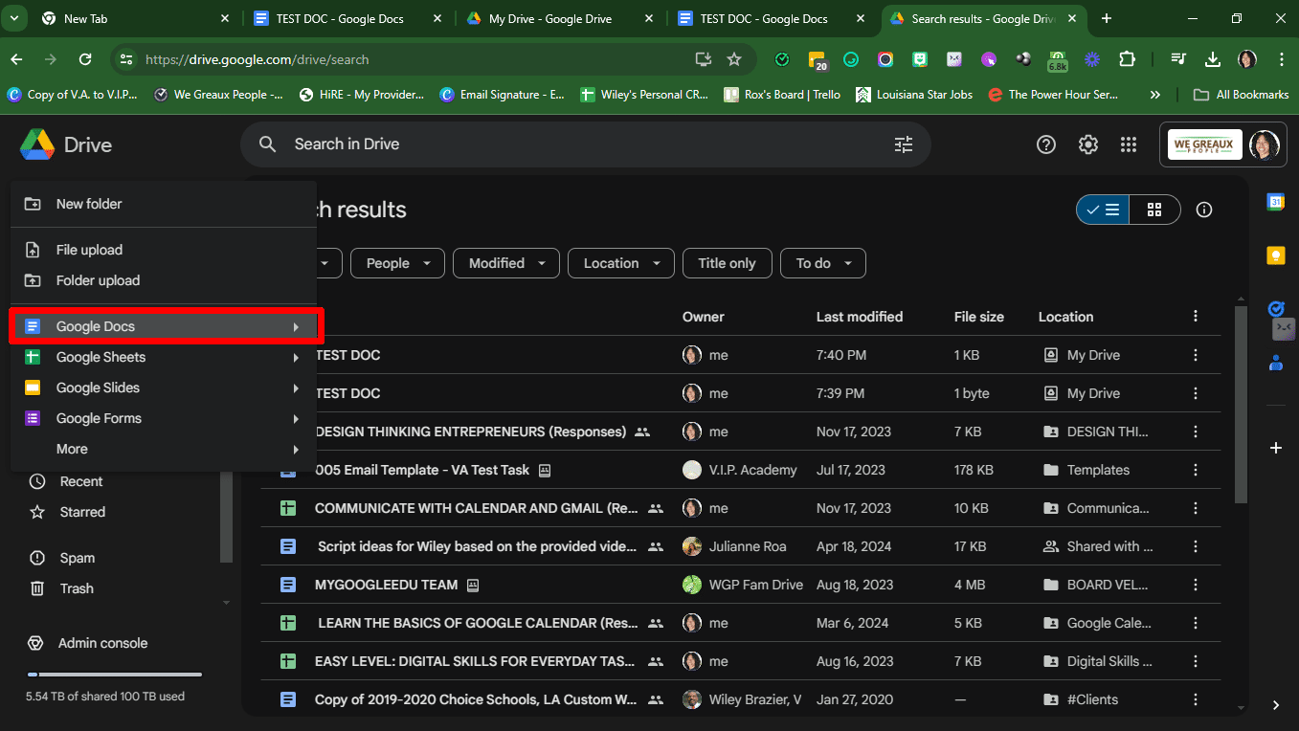Show file details info icon
The height and width of the screenshot is (731, 1299).
tap(1204, 210)
